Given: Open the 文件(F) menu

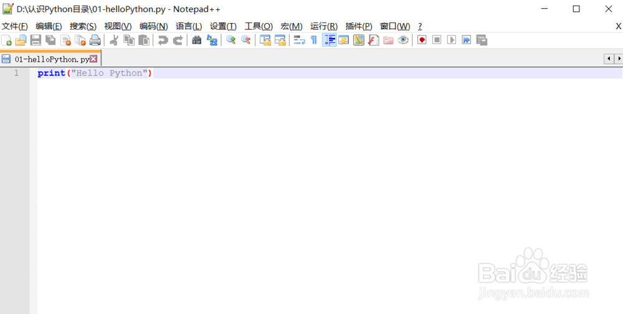Looking at the screenshot, I should click(x=15, y=26).
